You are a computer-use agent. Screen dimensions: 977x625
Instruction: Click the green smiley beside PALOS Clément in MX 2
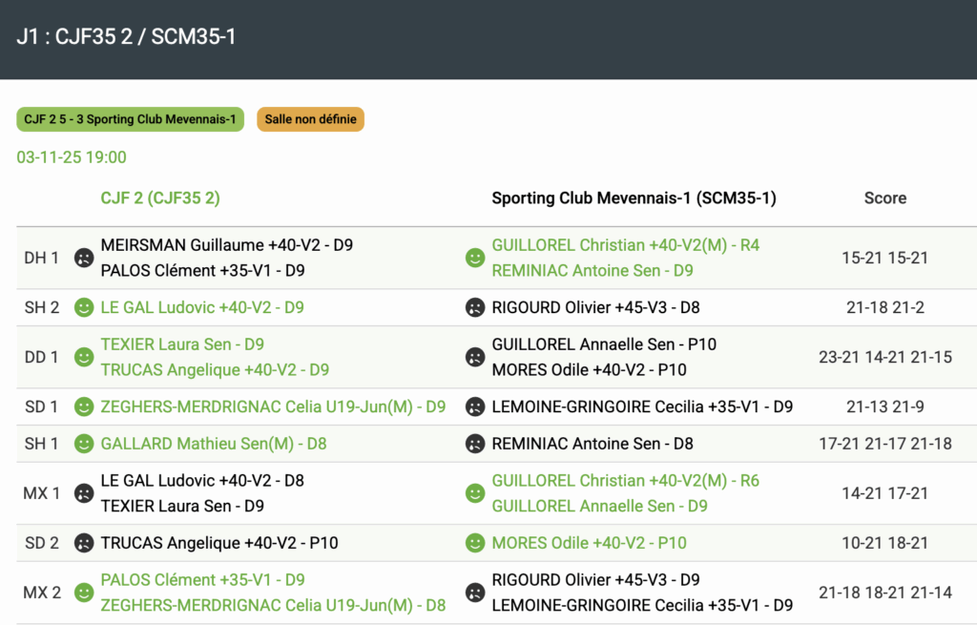point(84,593)
